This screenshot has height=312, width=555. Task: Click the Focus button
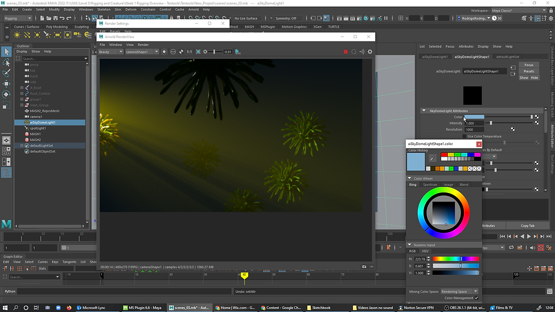click(529, 65)
